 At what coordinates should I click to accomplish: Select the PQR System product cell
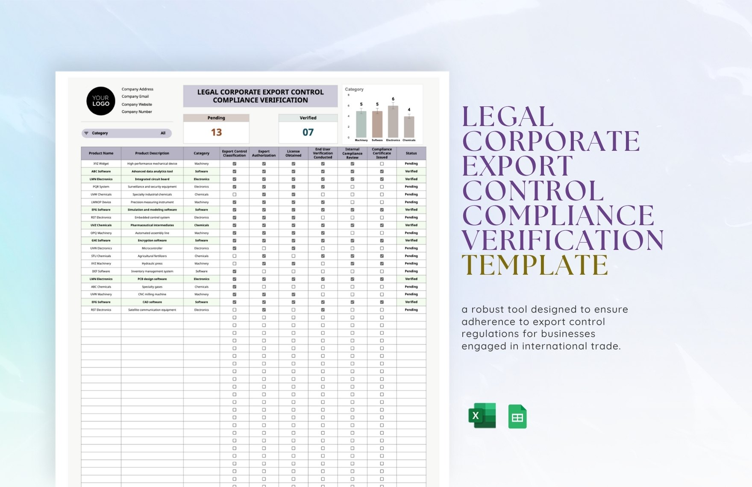coord(101,187)
